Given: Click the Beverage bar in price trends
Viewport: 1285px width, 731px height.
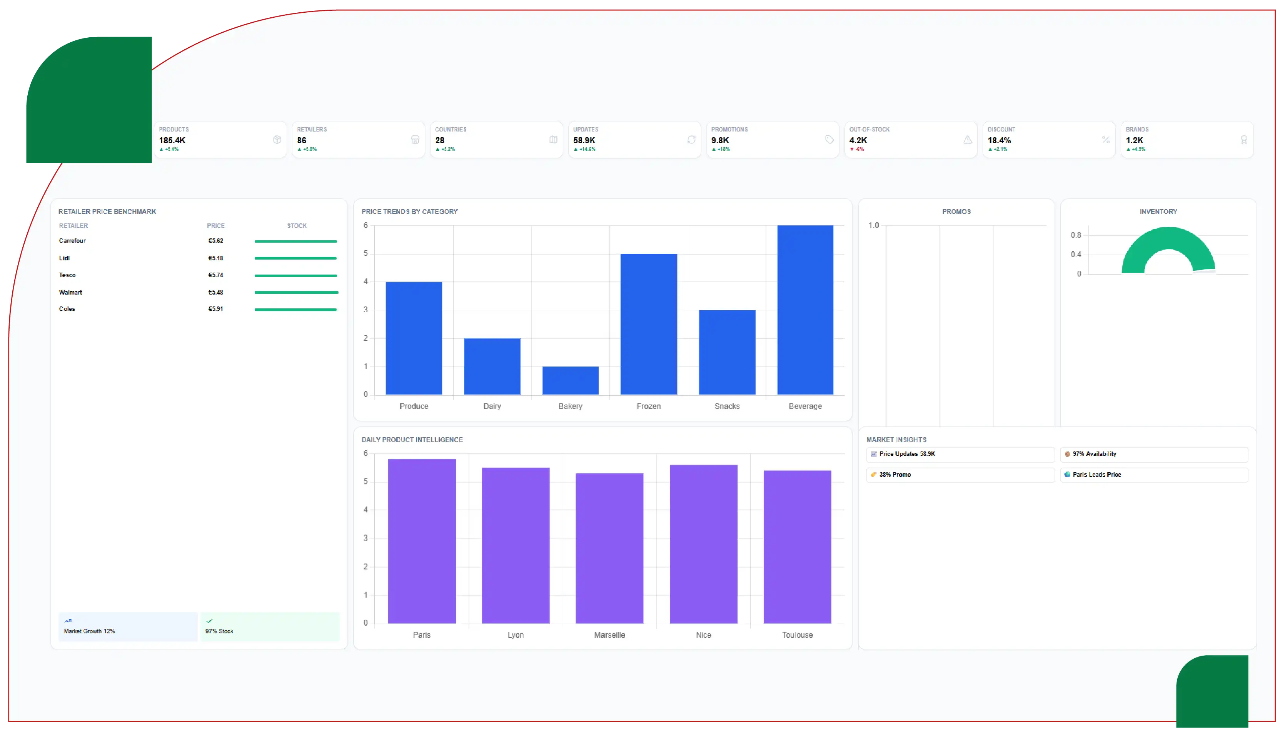Looking at the screenshot, I should pos(805,310).
